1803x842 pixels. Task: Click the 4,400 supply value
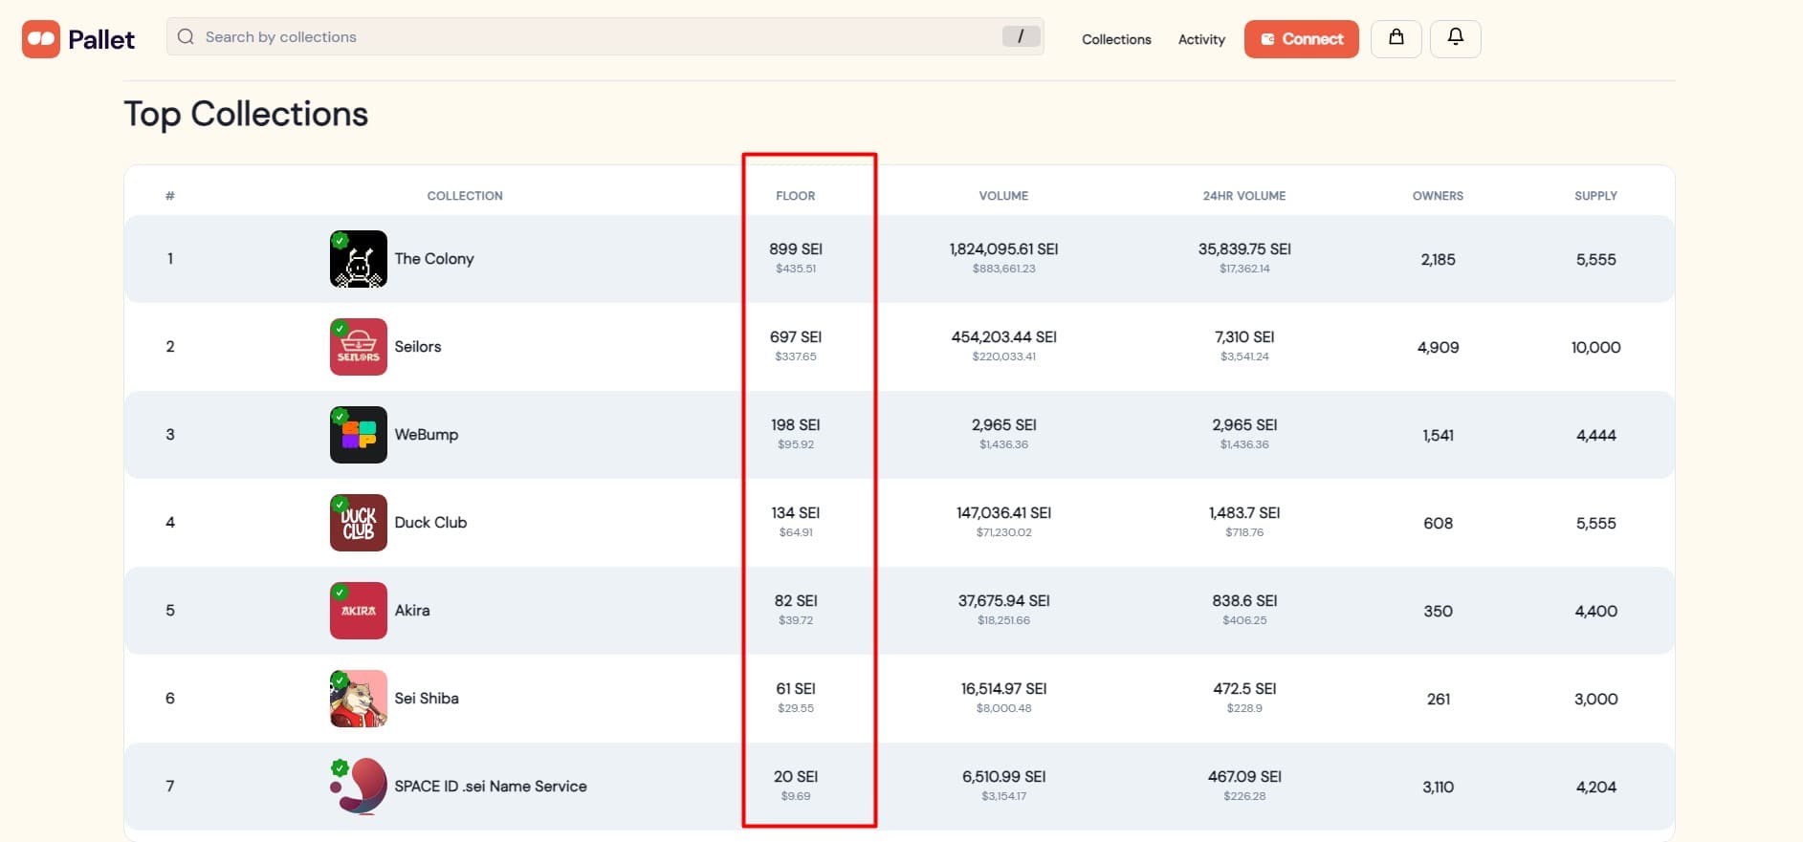click(x=1595, y=612)
